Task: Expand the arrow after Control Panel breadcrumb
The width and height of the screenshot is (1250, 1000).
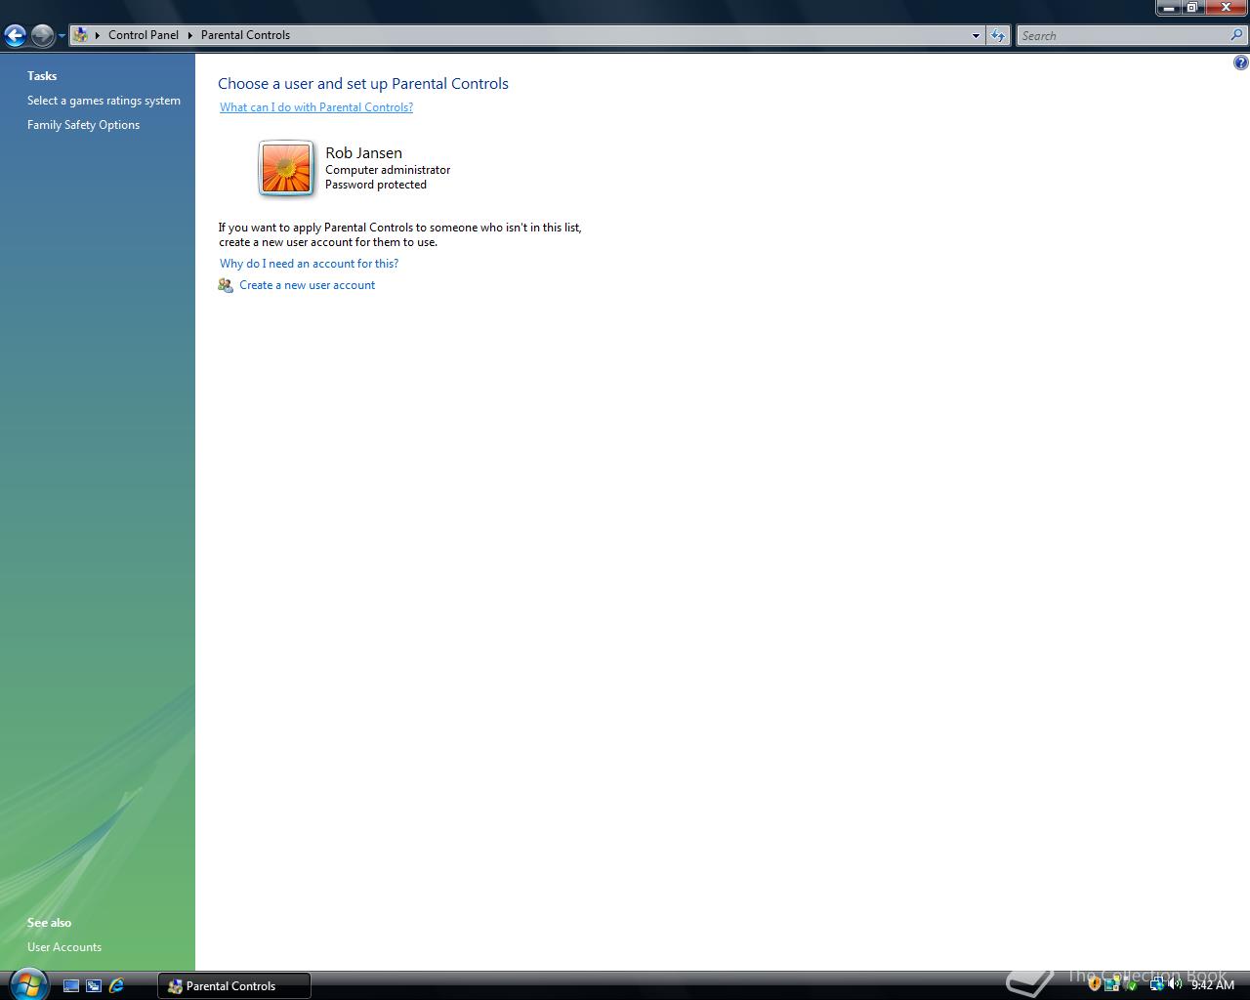Action: (x=190, y=35)
